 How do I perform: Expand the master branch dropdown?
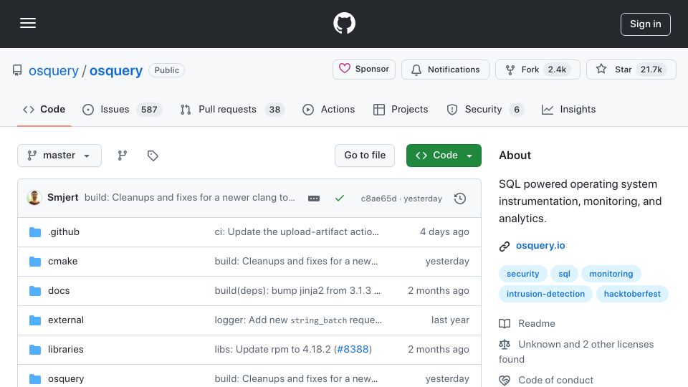pyautogui.click(x=59, y=156)
